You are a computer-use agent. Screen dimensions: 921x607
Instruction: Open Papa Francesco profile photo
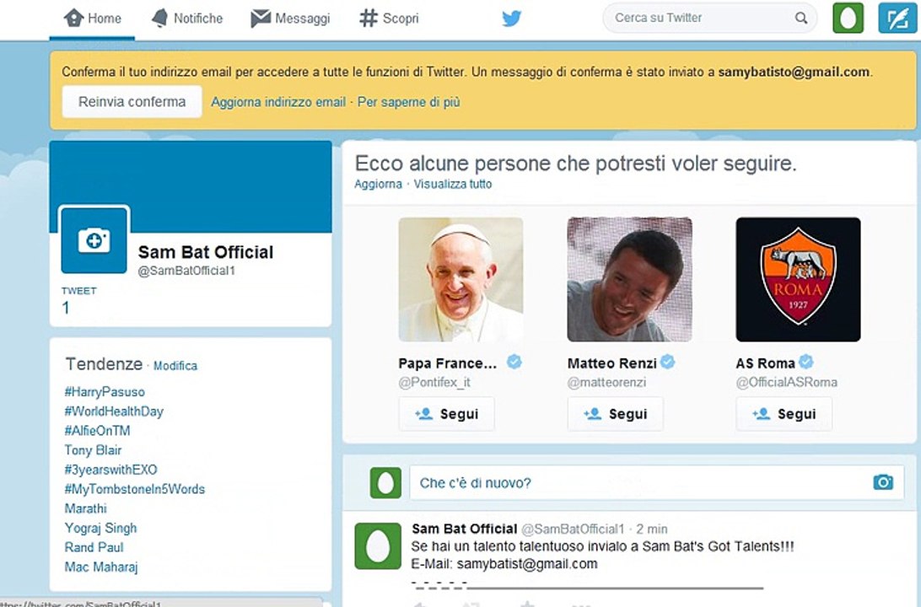(460, 279)
